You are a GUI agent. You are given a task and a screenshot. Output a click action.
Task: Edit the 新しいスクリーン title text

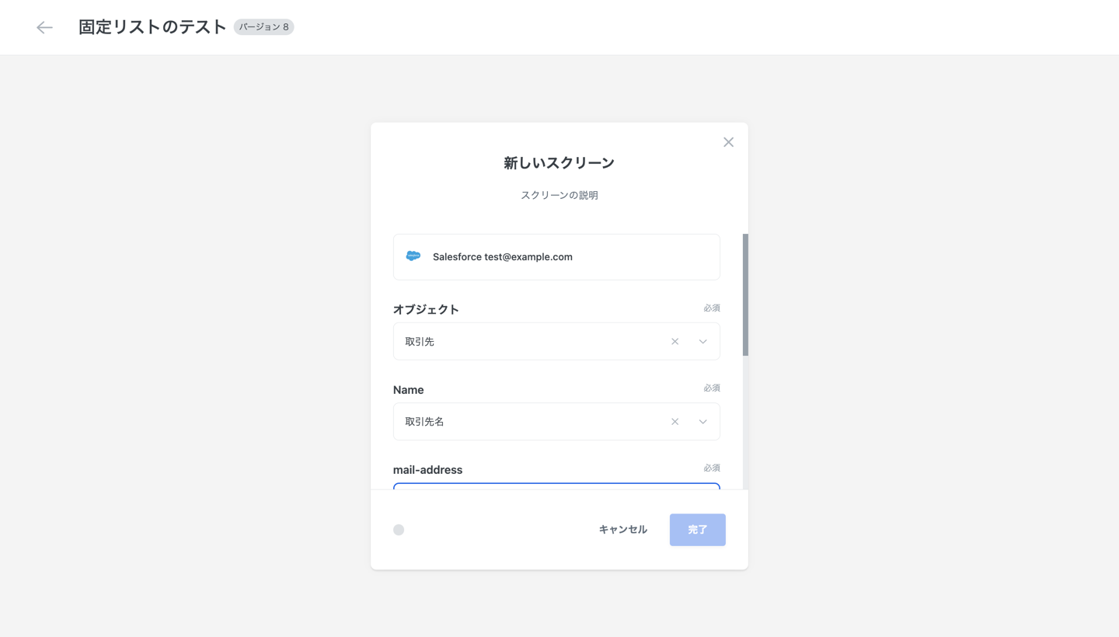(559, 163)
